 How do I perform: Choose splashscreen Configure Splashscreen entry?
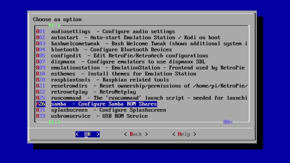click(101, 110)
